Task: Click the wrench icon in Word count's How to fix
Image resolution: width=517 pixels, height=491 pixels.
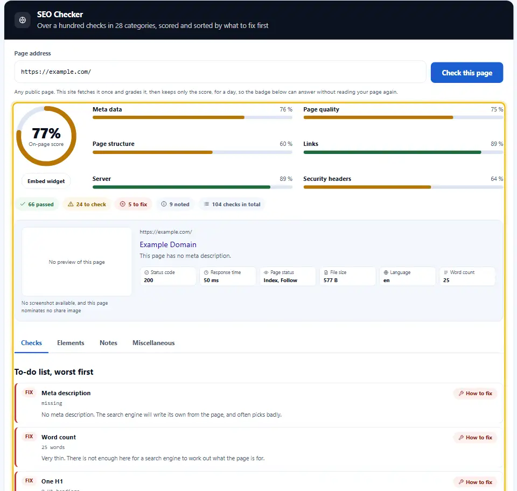Action: 462,438
